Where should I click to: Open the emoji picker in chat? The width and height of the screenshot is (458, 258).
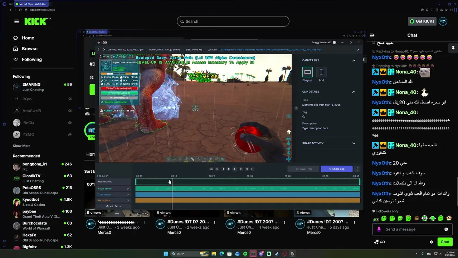[x=446, y=229]
